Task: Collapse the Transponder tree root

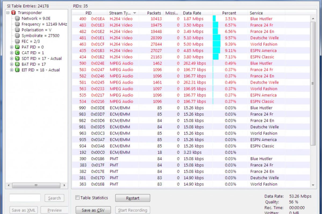Action: tap(8, 13)
